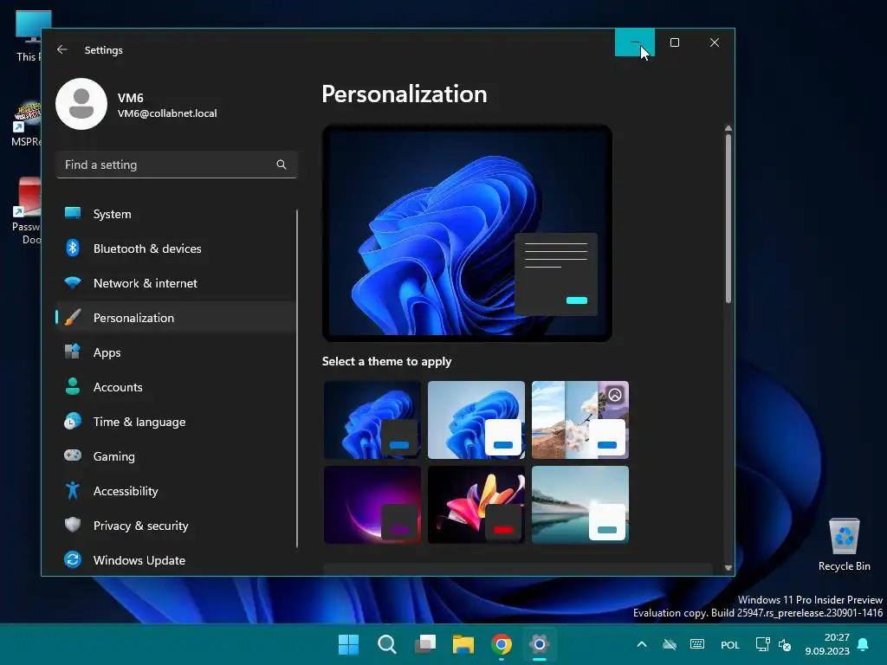887x665 pixels.
Task: Click the muted volume tray icon
Action: click(x=785, y=644)
